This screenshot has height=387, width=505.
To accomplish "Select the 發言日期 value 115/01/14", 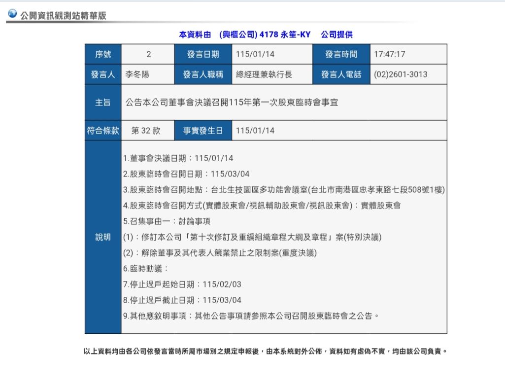I will pos(255,54).
